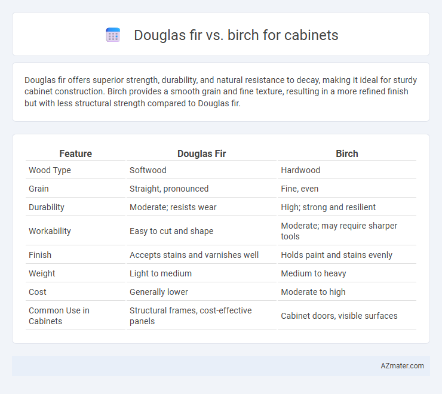The height and width of the screenshot is (394, 442).
Task: Select 'Cabinet doors, visible surfaces' cell
Action: [339, 316]
